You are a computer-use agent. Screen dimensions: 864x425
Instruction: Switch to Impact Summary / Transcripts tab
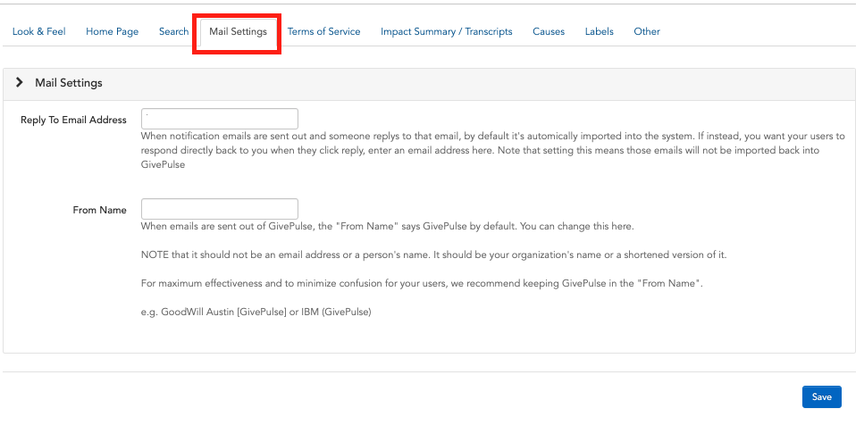447,31
